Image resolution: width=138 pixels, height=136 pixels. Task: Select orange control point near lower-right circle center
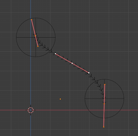[x=104, y=104]
